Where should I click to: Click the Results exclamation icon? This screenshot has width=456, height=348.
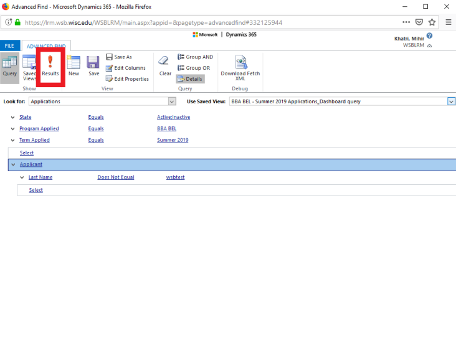[50, 62]
